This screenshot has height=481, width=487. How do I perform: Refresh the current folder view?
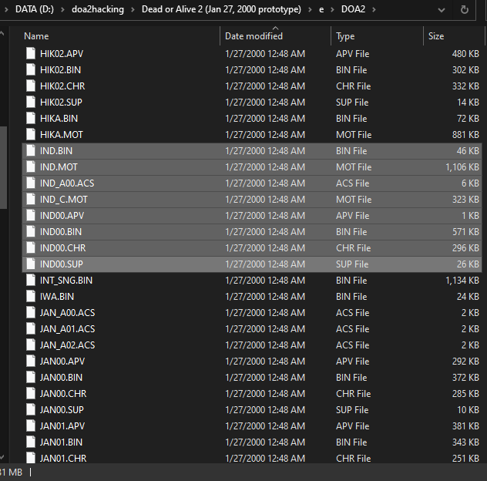(464, 10)
